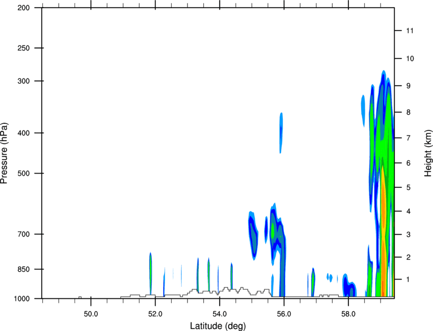433x331 pixels.
Task: Select the 300 pressure tick label
Action: click(x=23, y=81)
